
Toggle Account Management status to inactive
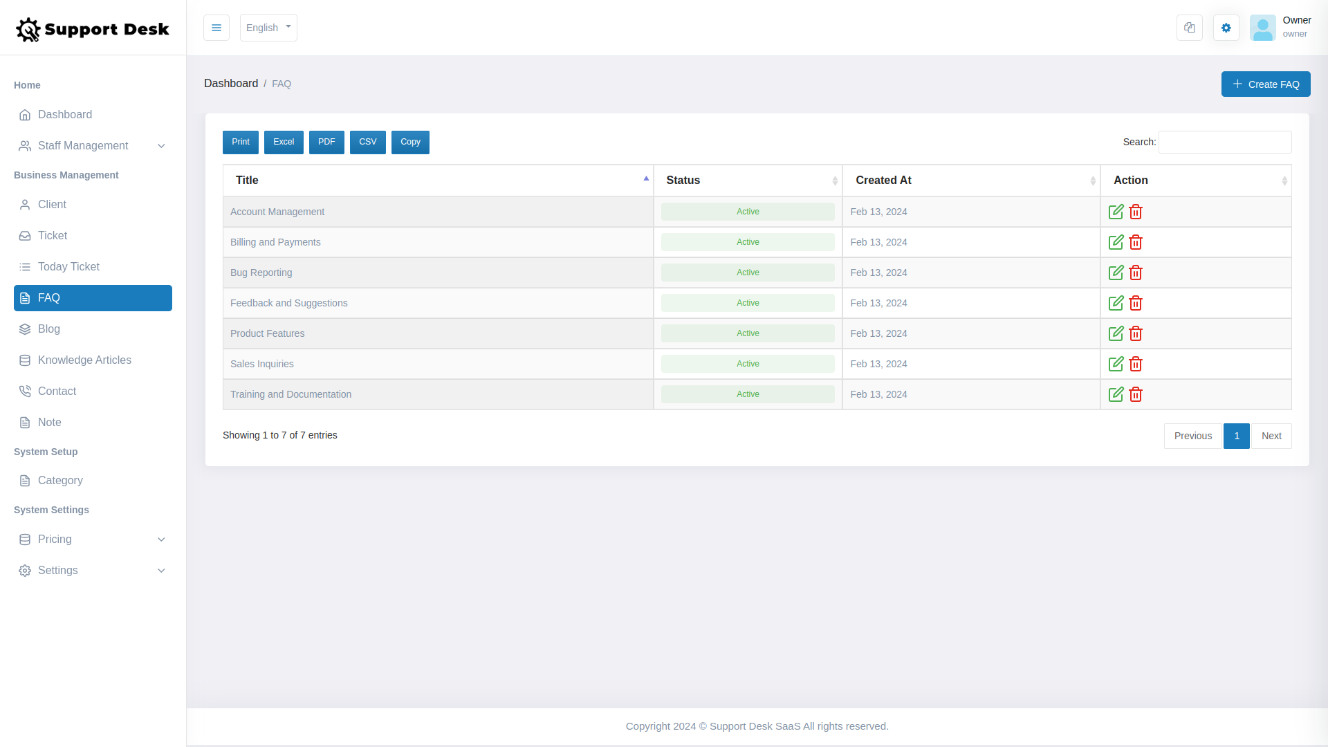(748, 212)
